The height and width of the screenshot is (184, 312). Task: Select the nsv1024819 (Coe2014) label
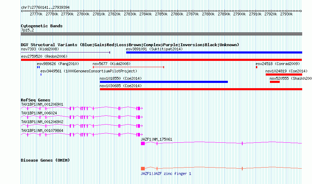(286, 71)
